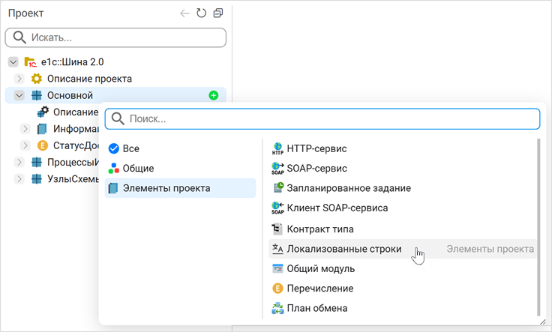Click the popup resize grip corner
The height and width of the screenshot is (332, 552).
543,322
